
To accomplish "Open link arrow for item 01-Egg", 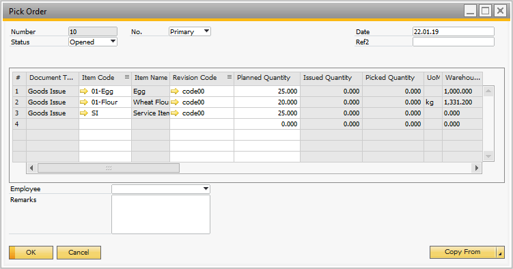I will pyautogui.click(x=84, y=91).
